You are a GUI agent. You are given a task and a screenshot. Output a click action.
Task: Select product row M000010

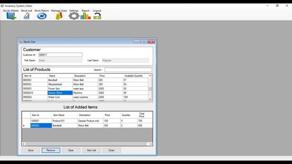pos(85,93)
